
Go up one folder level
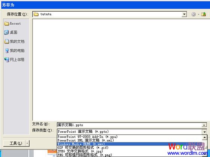coord(203,14)
